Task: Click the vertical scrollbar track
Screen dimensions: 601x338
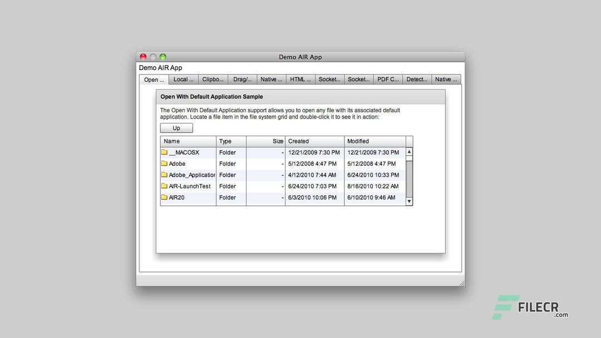Action: point(408,175)
